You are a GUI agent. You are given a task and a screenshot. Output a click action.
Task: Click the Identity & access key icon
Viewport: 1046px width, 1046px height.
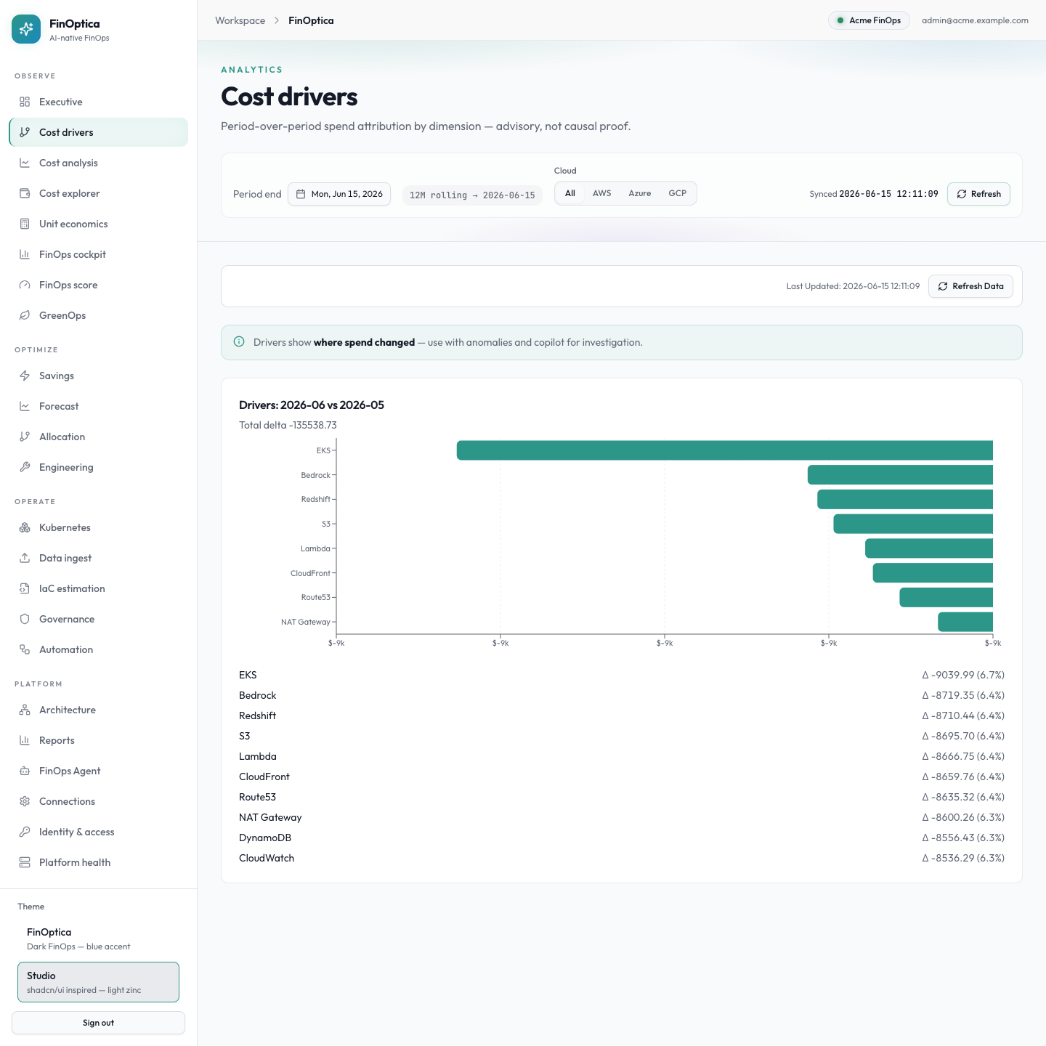coord(25,832)
